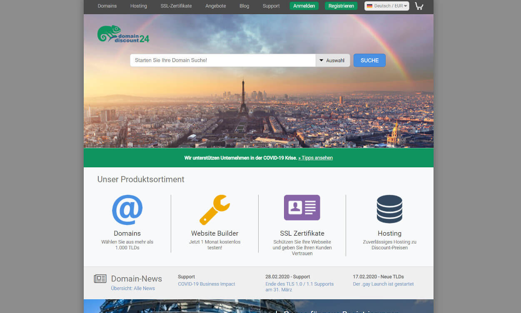This screenshot has width=521, height=313.
Task: Click 'Jetzt 1 Monat kostenlos testen!' text
Action: [215, 245]
